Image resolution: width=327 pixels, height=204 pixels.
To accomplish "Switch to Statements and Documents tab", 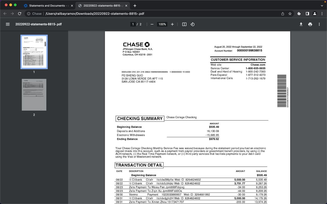I will 47,6.
